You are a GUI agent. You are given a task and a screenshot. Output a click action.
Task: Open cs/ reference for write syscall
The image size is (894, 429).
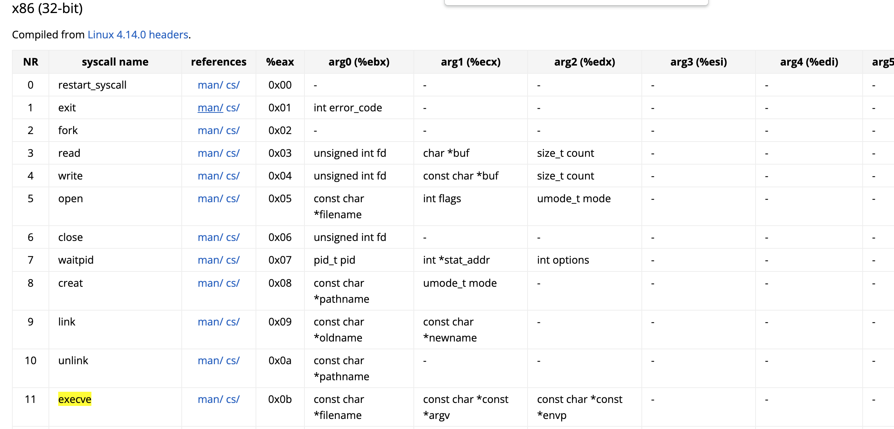(233, 176)
